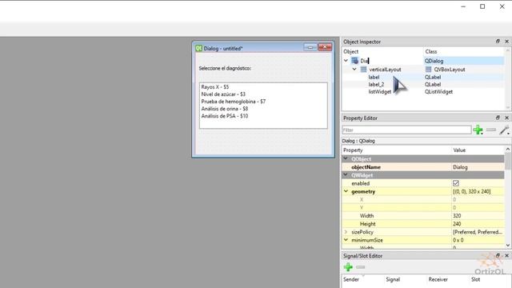
Task: Select the label object in inspector
Action: pos(374,77)
